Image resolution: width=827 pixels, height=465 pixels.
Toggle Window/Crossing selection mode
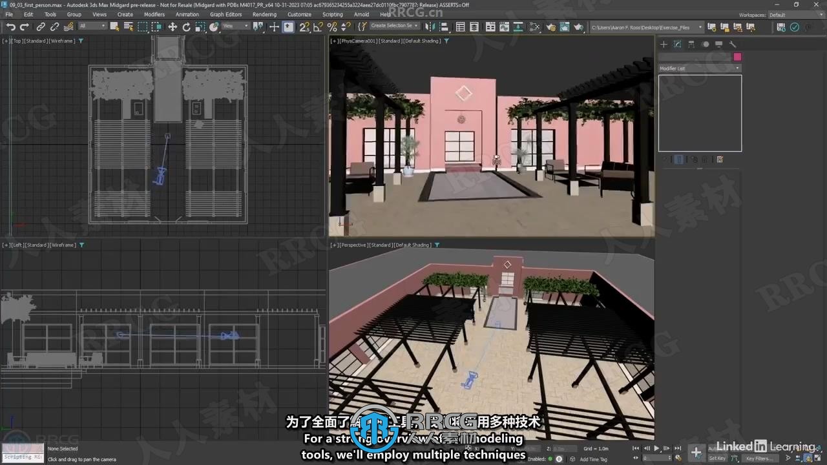[157, 26]
